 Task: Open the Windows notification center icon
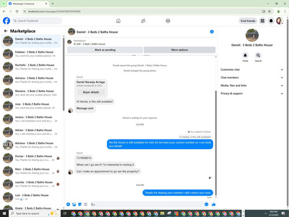(283, 214)
